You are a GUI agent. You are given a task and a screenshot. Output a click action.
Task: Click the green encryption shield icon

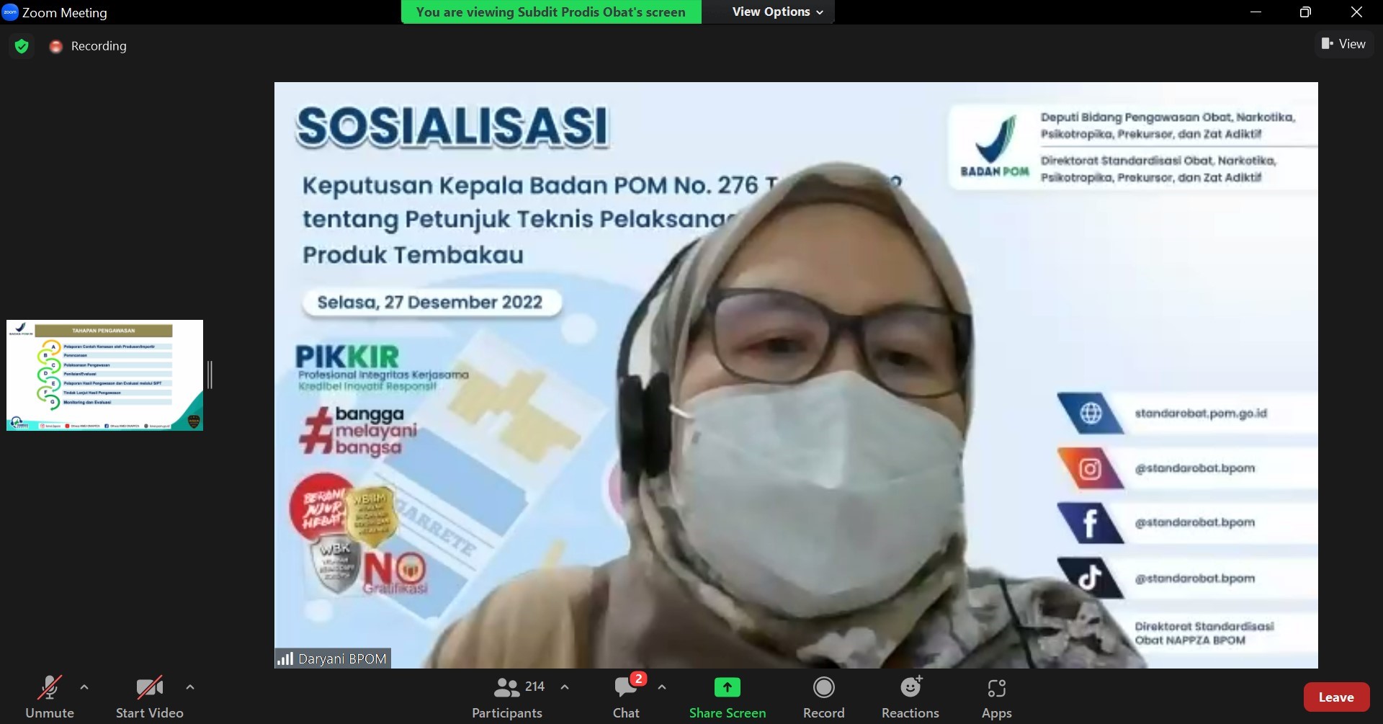(x=22, y=46)
